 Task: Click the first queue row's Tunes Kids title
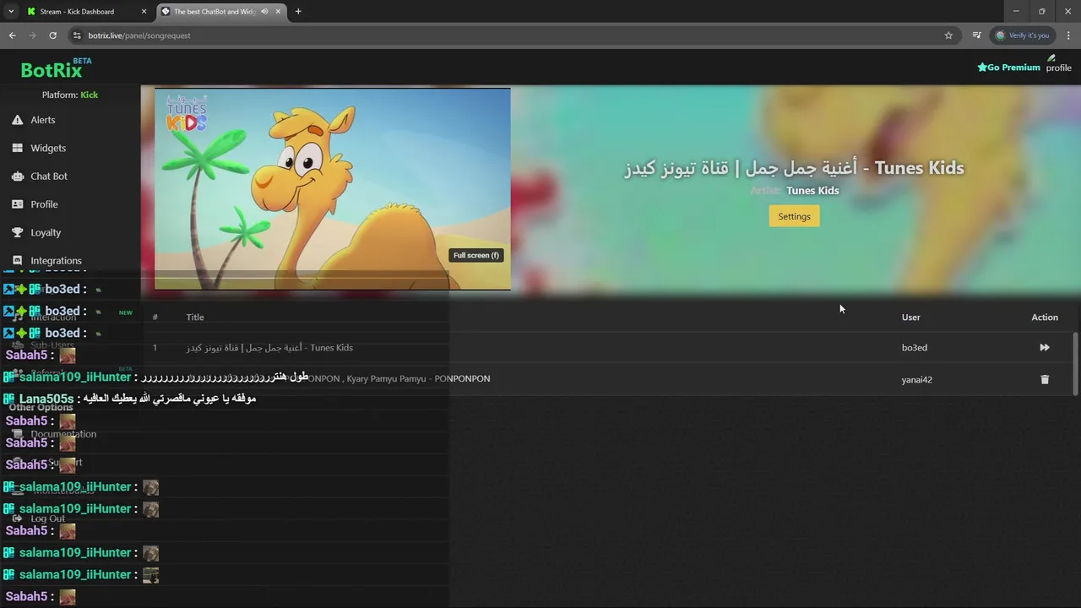(x=269, y=348)
